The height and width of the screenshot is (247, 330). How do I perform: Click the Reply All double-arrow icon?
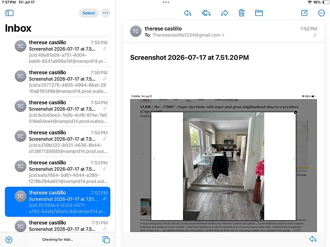coord(206,13)
